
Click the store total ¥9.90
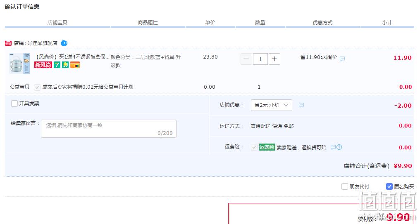[403, 166]
